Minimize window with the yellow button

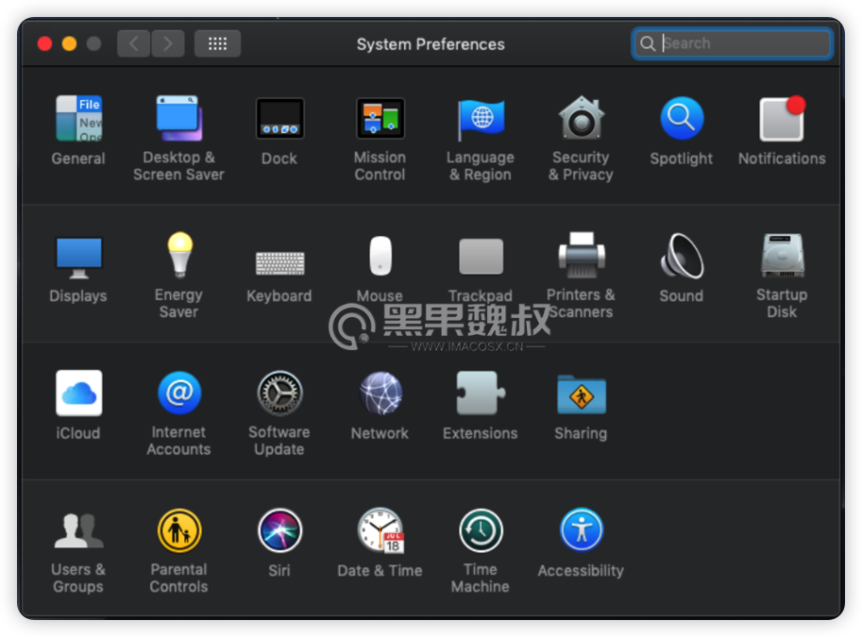[69, 43]
